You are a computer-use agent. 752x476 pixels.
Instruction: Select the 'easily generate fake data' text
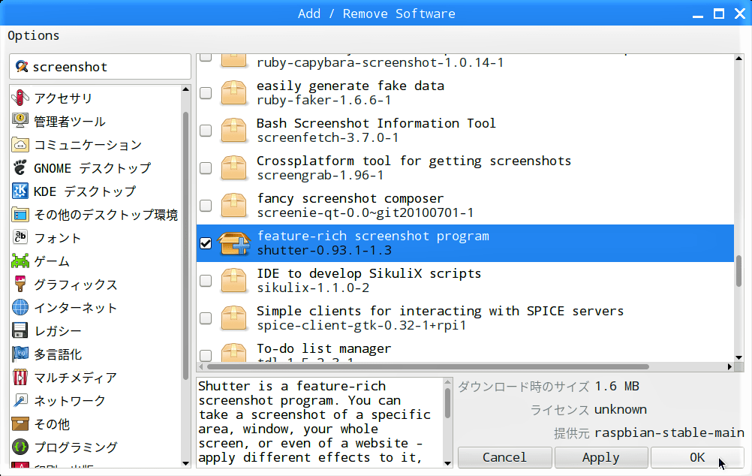point(350,86)
